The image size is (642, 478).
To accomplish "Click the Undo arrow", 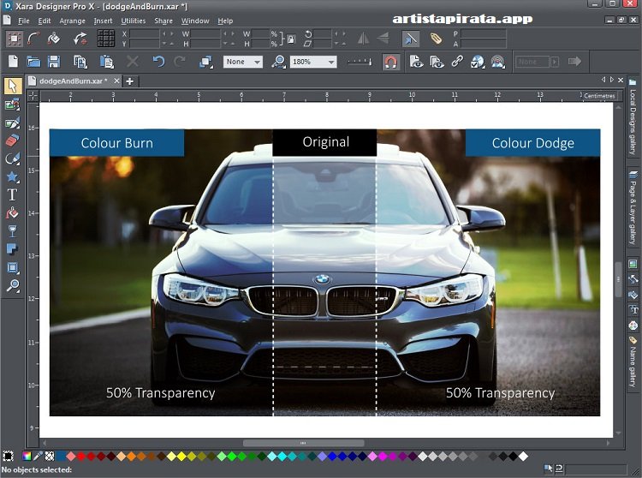I will coord(158,62).
